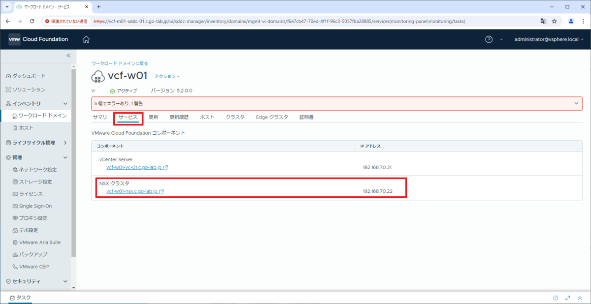
Task: Click the translate page icon in address bar
Action: point(543,21)
